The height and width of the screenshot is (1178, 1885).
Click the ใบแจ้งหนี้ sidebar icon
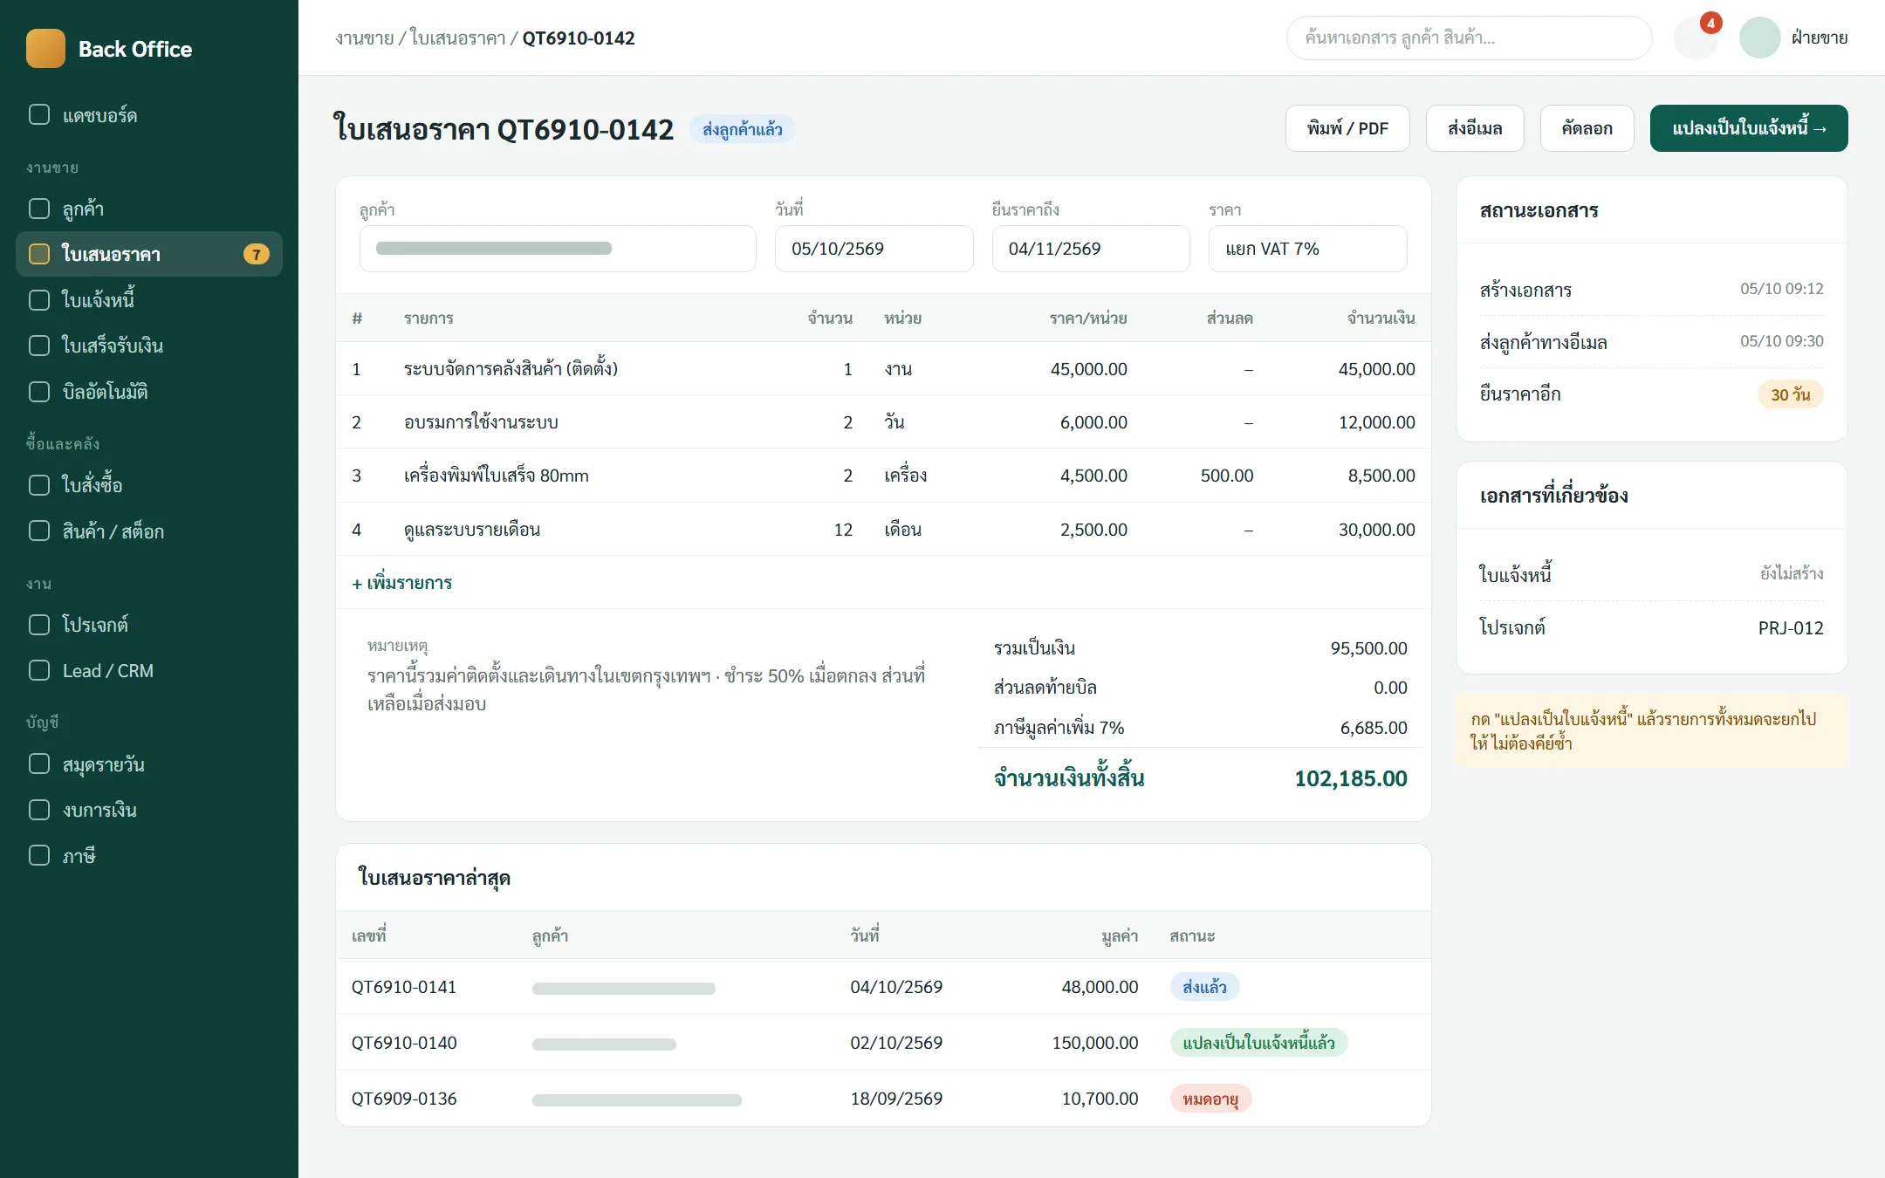click(x=39, y=300)
